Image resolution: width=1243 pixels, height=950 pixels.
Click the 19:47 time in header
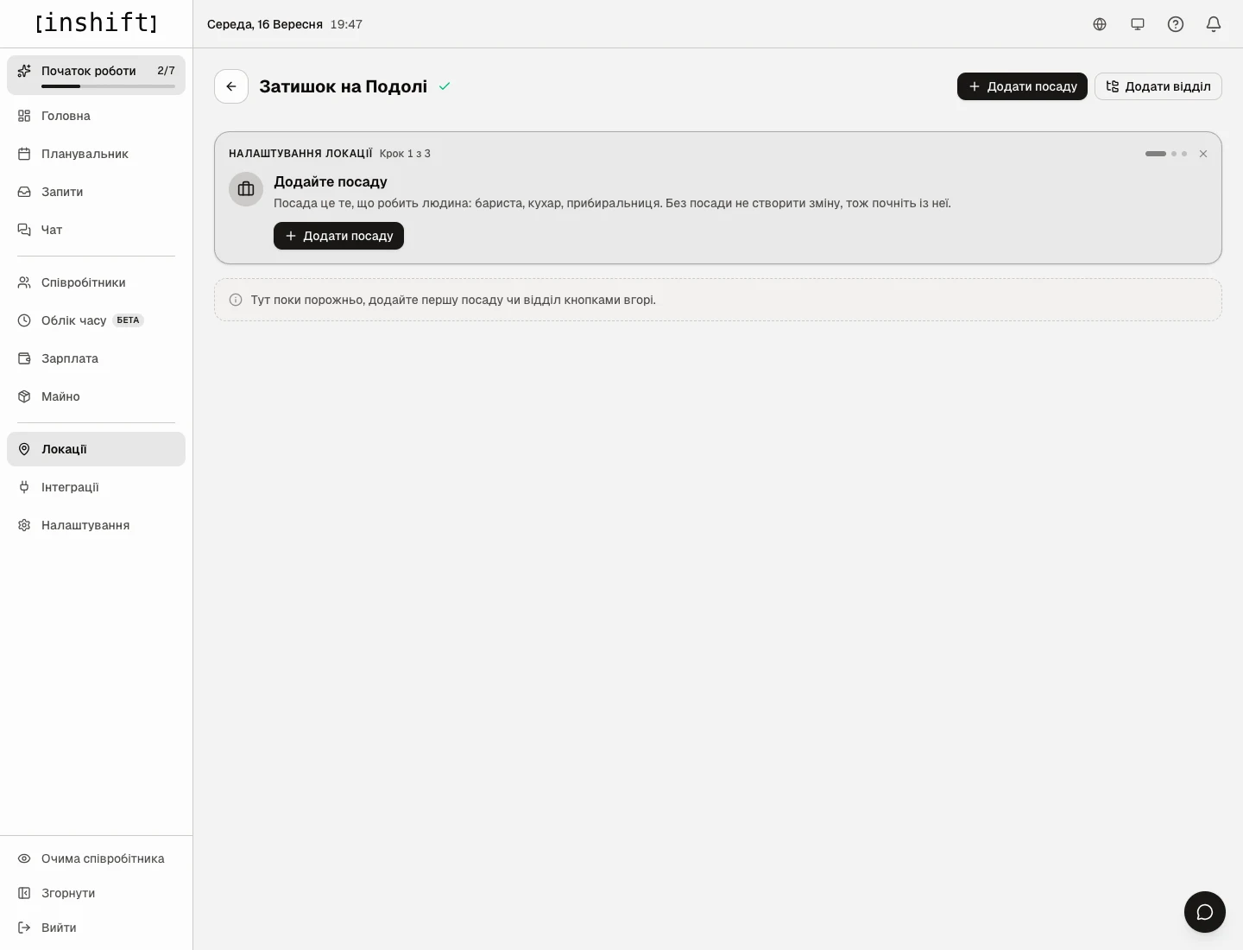pyautogui.click(x=346, y=24)
